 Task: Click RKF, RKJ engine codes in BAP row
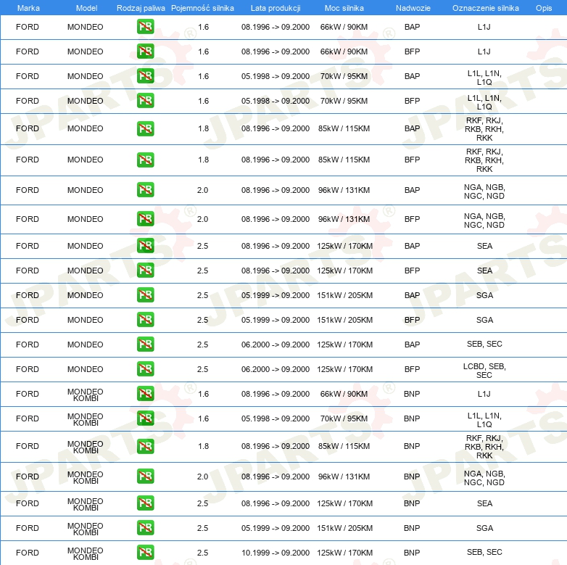[484, 129]
